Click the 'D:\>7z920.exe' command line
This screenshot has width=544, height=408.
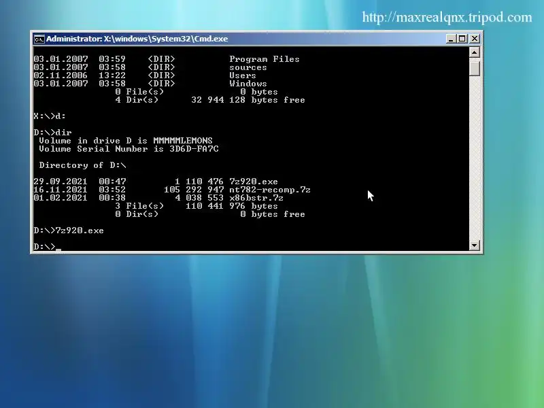pyautogui.click(x=69, y=231)
